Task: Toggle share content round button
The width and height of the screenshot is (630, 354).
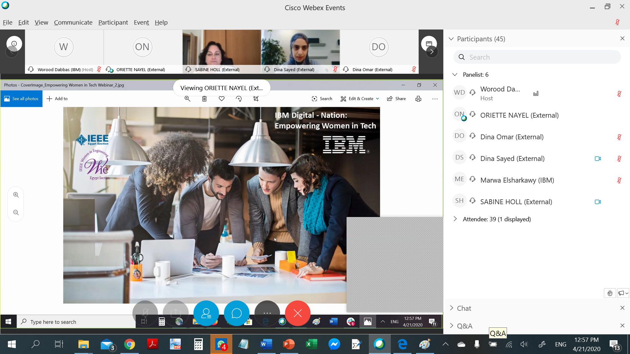Action: click(x=176, y=313)
